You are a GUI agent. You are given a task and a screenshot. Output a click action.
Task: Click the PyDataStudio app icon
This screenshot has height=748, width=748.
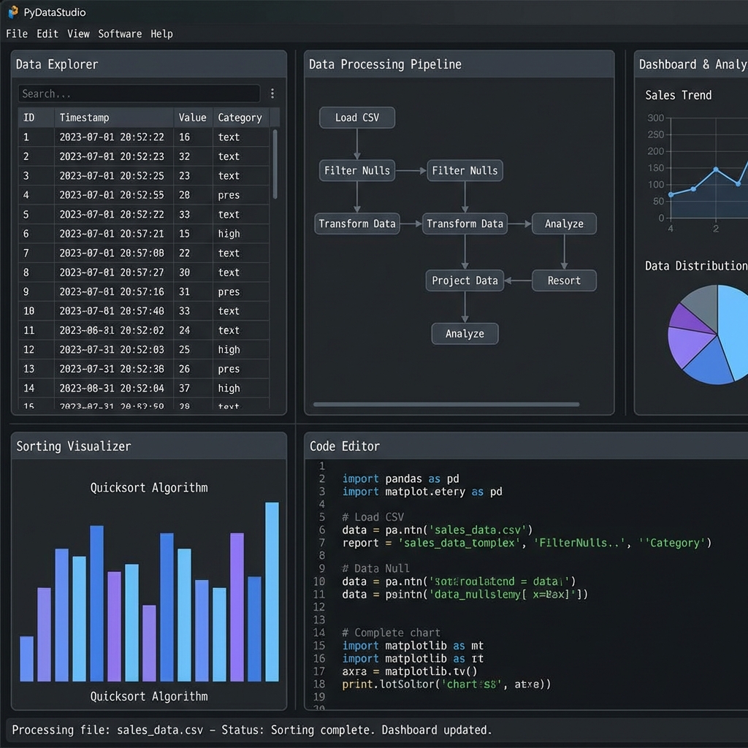[13, 12]
